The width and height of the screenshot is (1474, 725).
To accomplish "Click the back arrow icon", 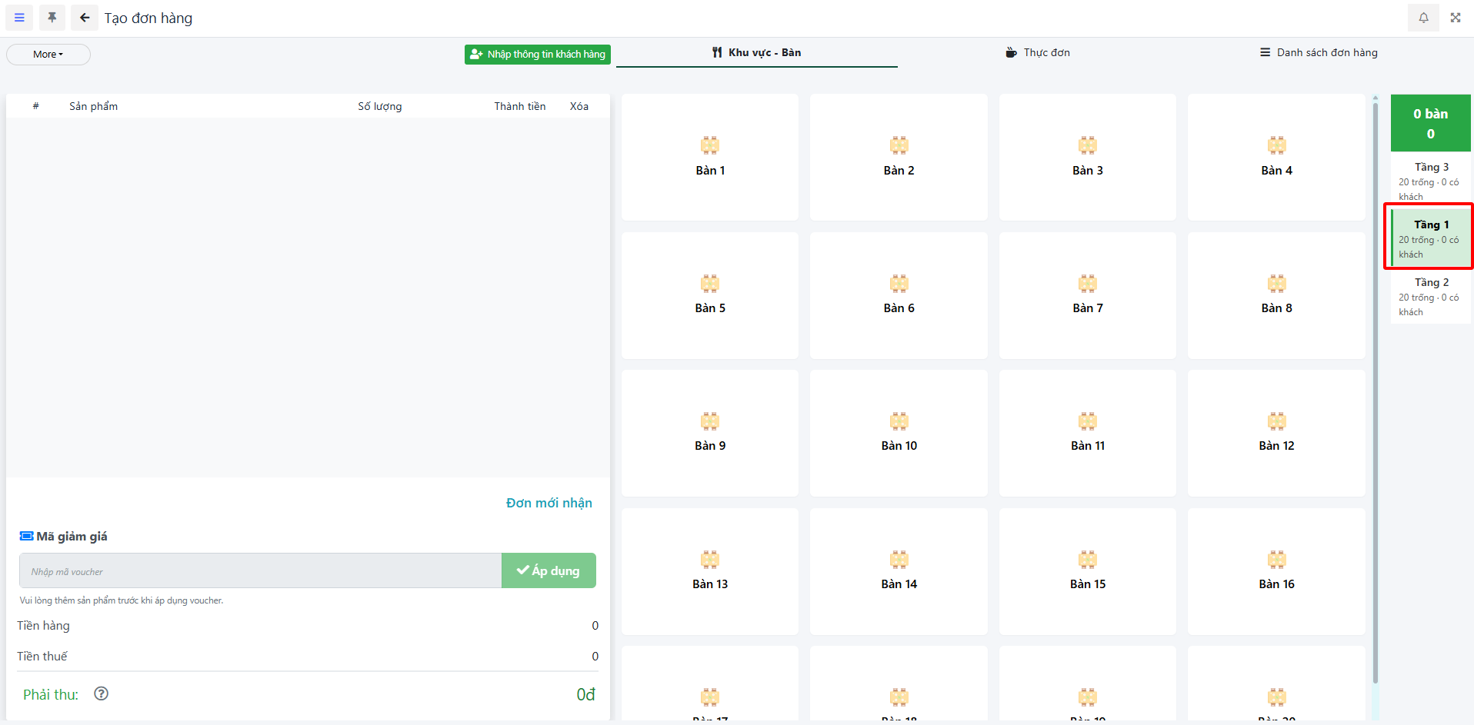I will [85, 18].
